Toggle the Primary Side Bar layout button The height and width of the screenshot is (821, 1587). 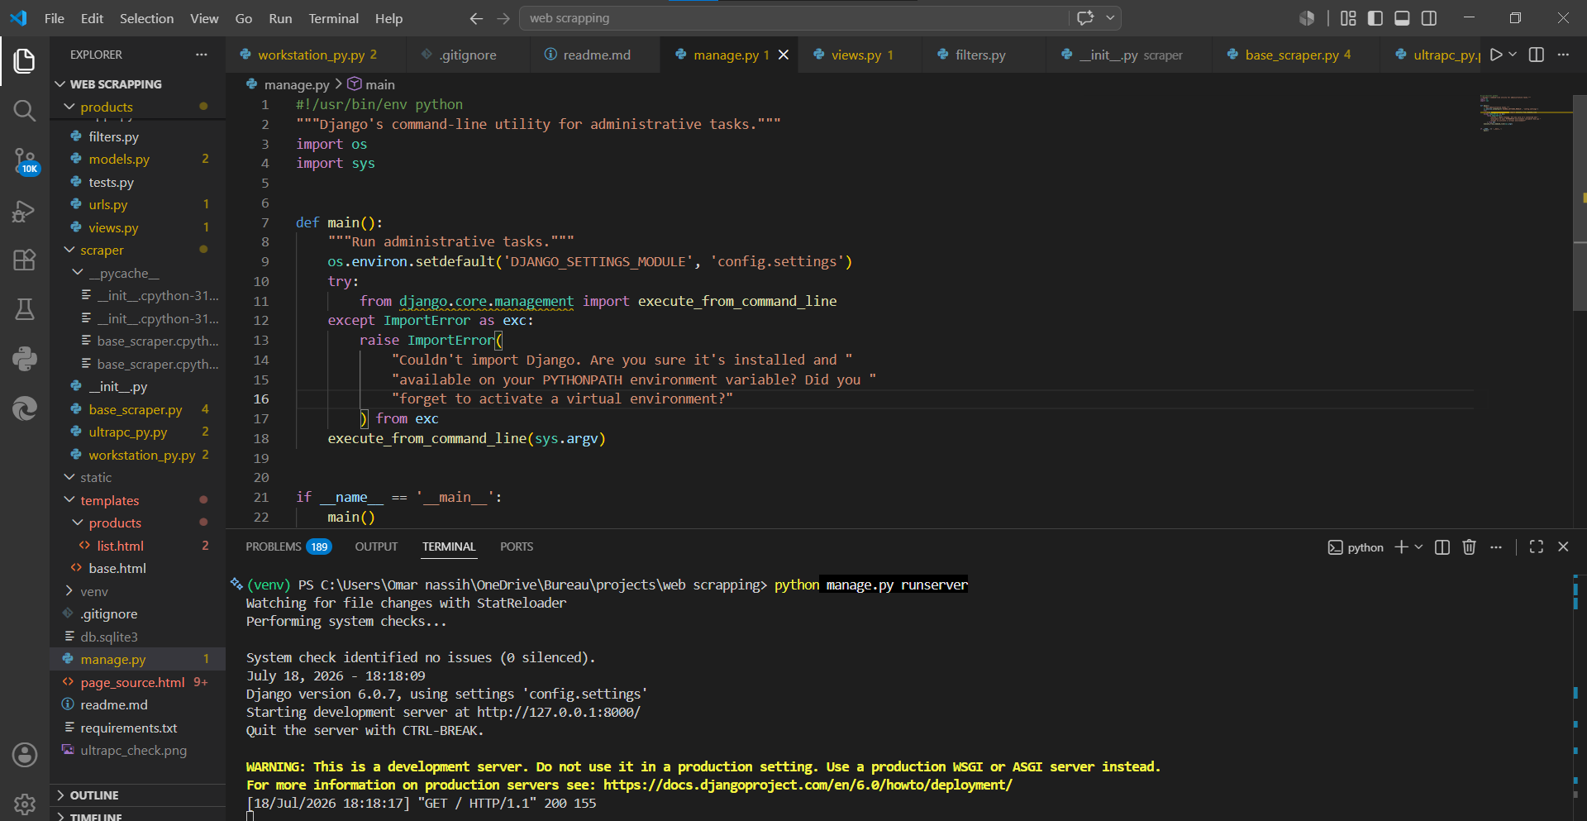(x=1375, y=18)
